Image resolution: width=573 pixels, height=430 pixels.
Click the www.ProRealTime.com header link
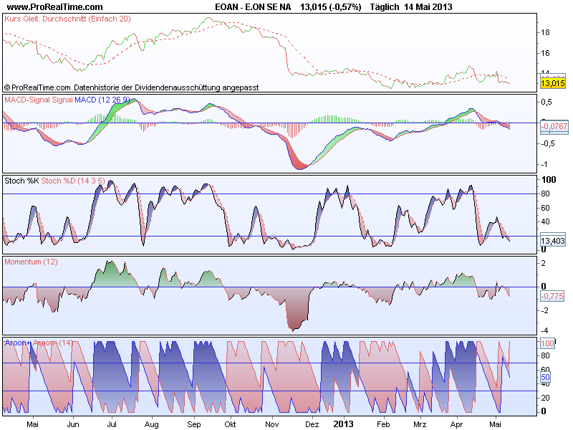[55, 7]
